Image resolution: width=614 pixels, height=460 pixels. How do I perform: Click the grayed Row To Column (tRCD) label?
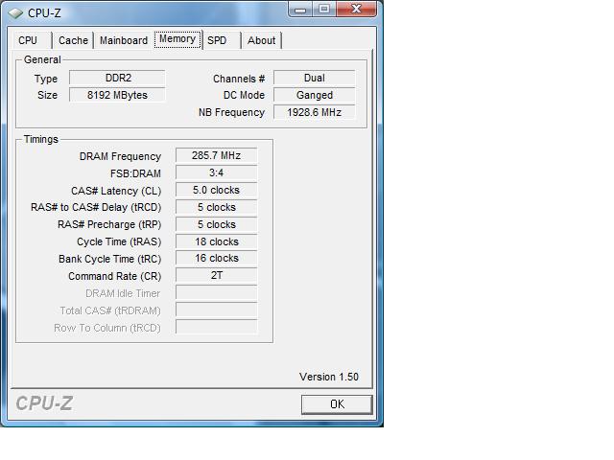[107, 328]
